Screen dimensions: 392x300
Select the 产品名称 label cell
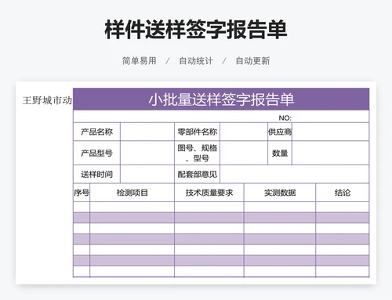[96, 132]
